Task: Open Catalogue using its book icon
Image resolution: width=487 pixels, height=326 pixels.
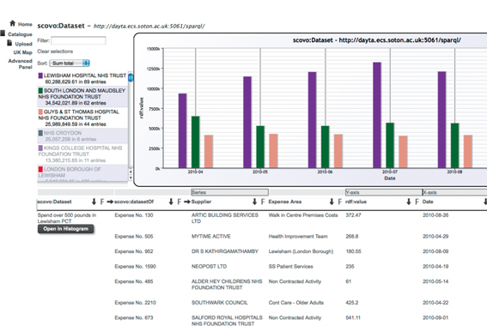Action: click(x=3, y=33)
